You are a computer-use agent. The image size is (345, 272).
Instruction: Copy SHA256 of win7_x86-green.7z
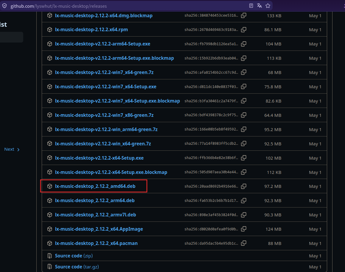(244, 115)
